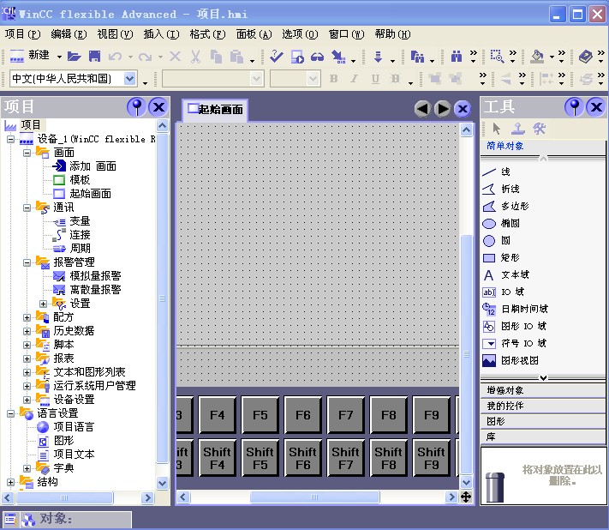The width and height of the screenshot is (609, 530).
Task: Switch to the 起始画面 tab
Action: [x=215, y=109]
